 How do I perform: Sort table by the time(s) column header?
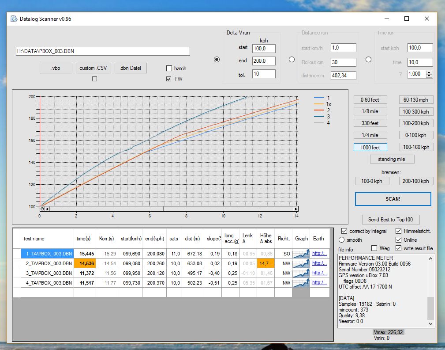coord(84,239)
